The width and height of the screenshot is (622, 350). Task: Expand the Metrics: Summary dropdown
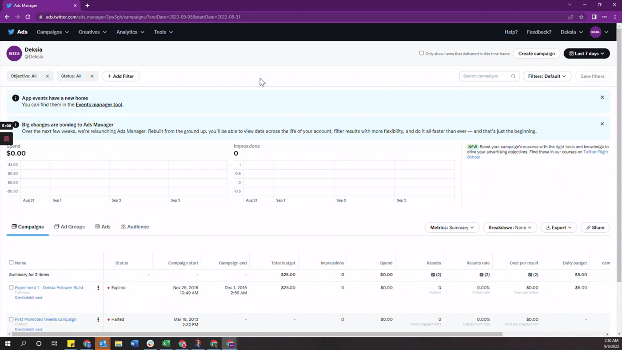(x=452, y=227)
